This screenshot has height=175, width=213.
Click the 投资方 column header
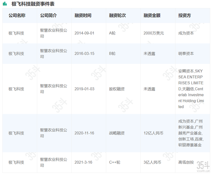(x=184, y=16)
